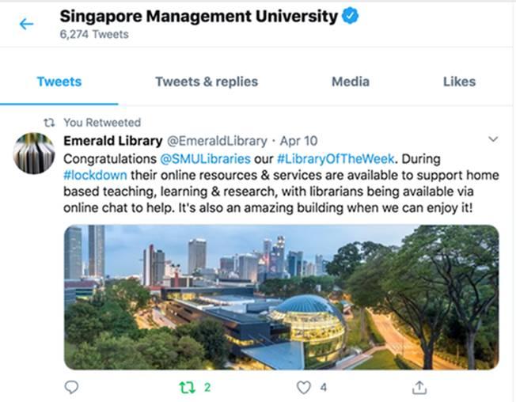Share the tweet using upload icon
516x402 pixels.
pos(419,388)
